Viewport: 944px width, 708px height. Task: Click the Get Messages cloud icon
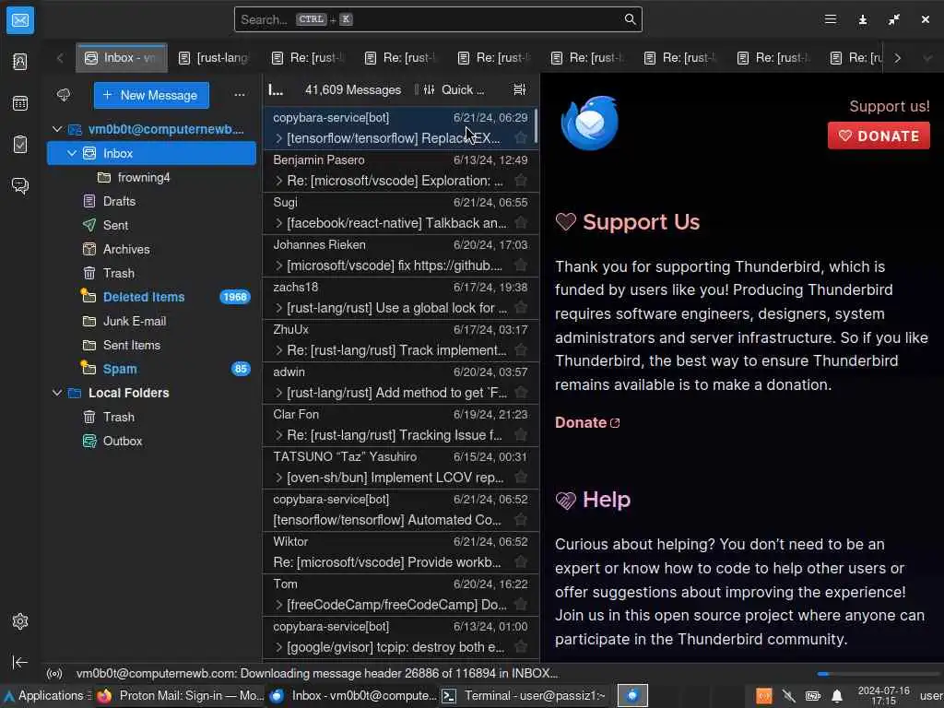[x=64, y=95]
